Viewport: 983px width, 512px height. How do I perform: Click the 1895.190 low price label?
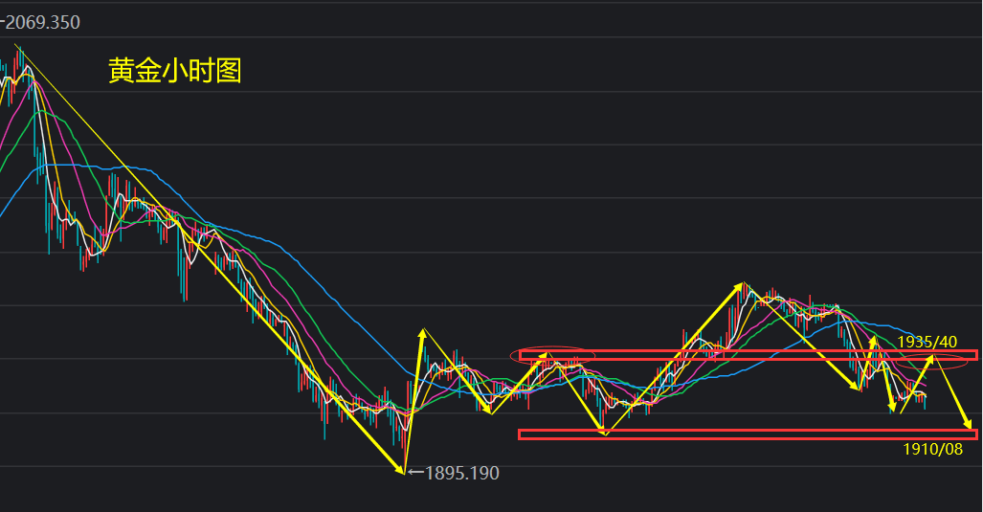tap(461, 473)
